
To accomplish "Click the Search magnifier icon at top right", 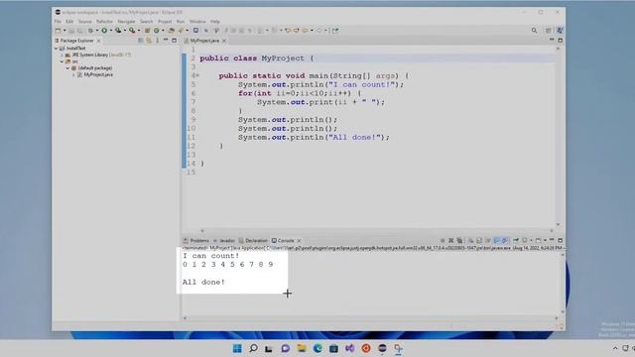I will point(534,31).
